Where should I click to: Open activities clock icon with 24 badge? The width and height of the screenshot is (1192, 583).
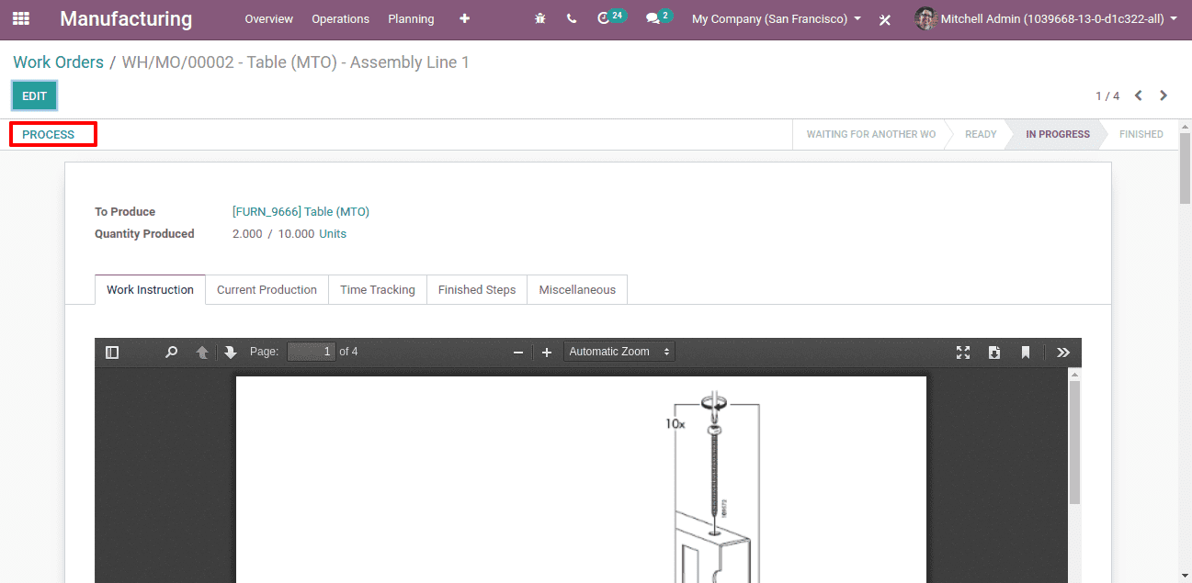[611, 17]
